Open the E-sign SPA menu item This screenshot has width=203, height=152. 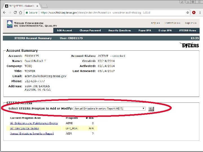point(165,30)
